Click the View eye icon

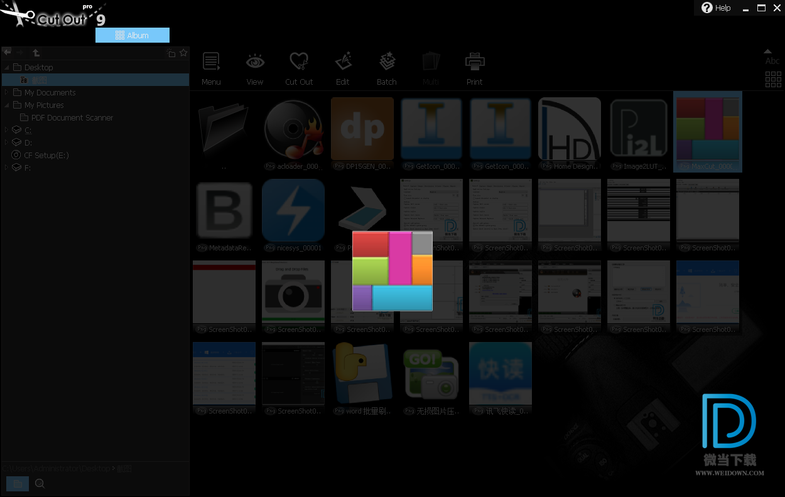tap(255, 62)
